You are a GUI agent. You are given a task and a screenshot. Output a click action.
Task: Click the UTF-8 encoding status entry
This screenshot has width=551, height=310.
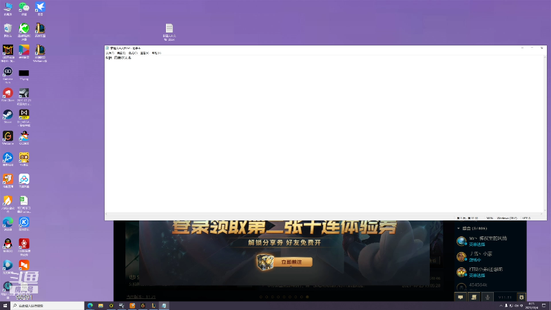click(x=526, y=218)
